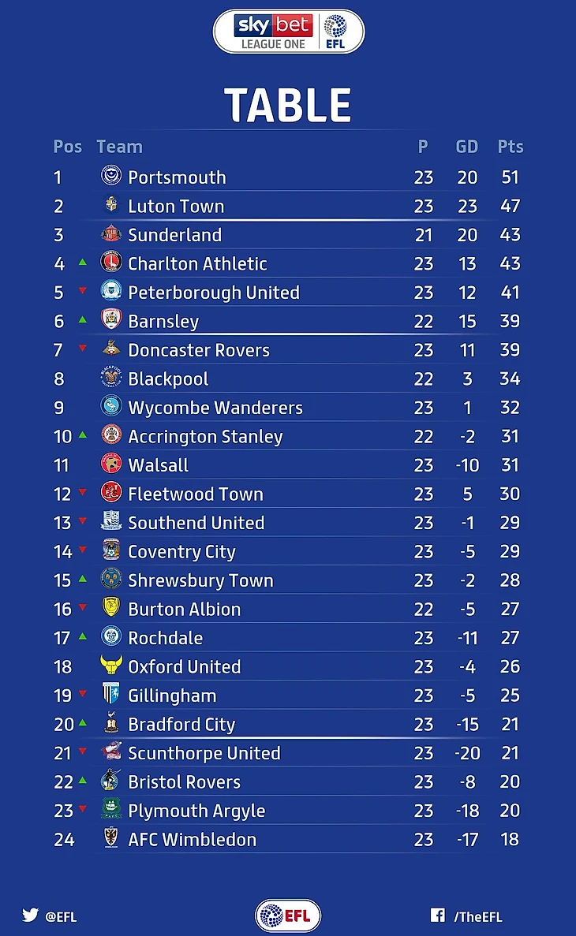Screen dimensions: 576x936
Task: Open the /TheEFL Facebook link
Action: (x=477, y=917)
